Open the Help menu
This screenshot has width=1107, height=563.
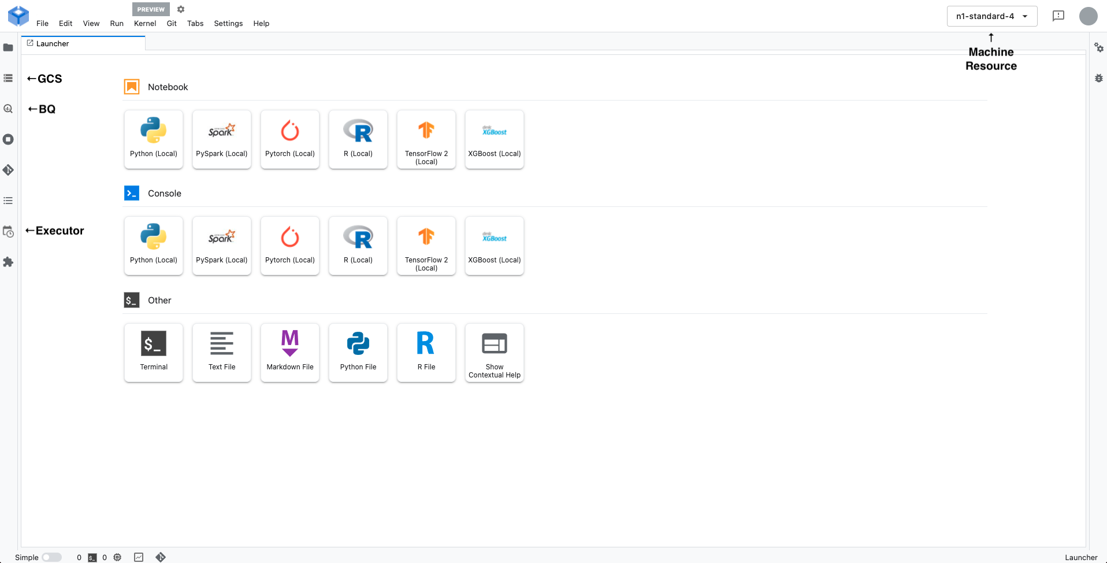coord(261,24)
